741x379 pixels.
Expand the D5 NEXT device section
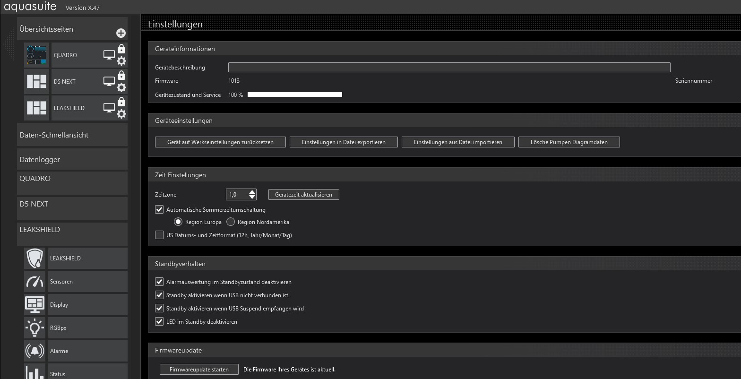click(x=72, y=208)
